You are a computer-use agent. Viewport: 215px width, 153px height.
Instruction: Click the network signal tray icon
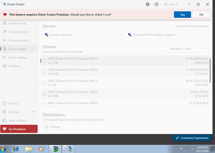(192, 149)
